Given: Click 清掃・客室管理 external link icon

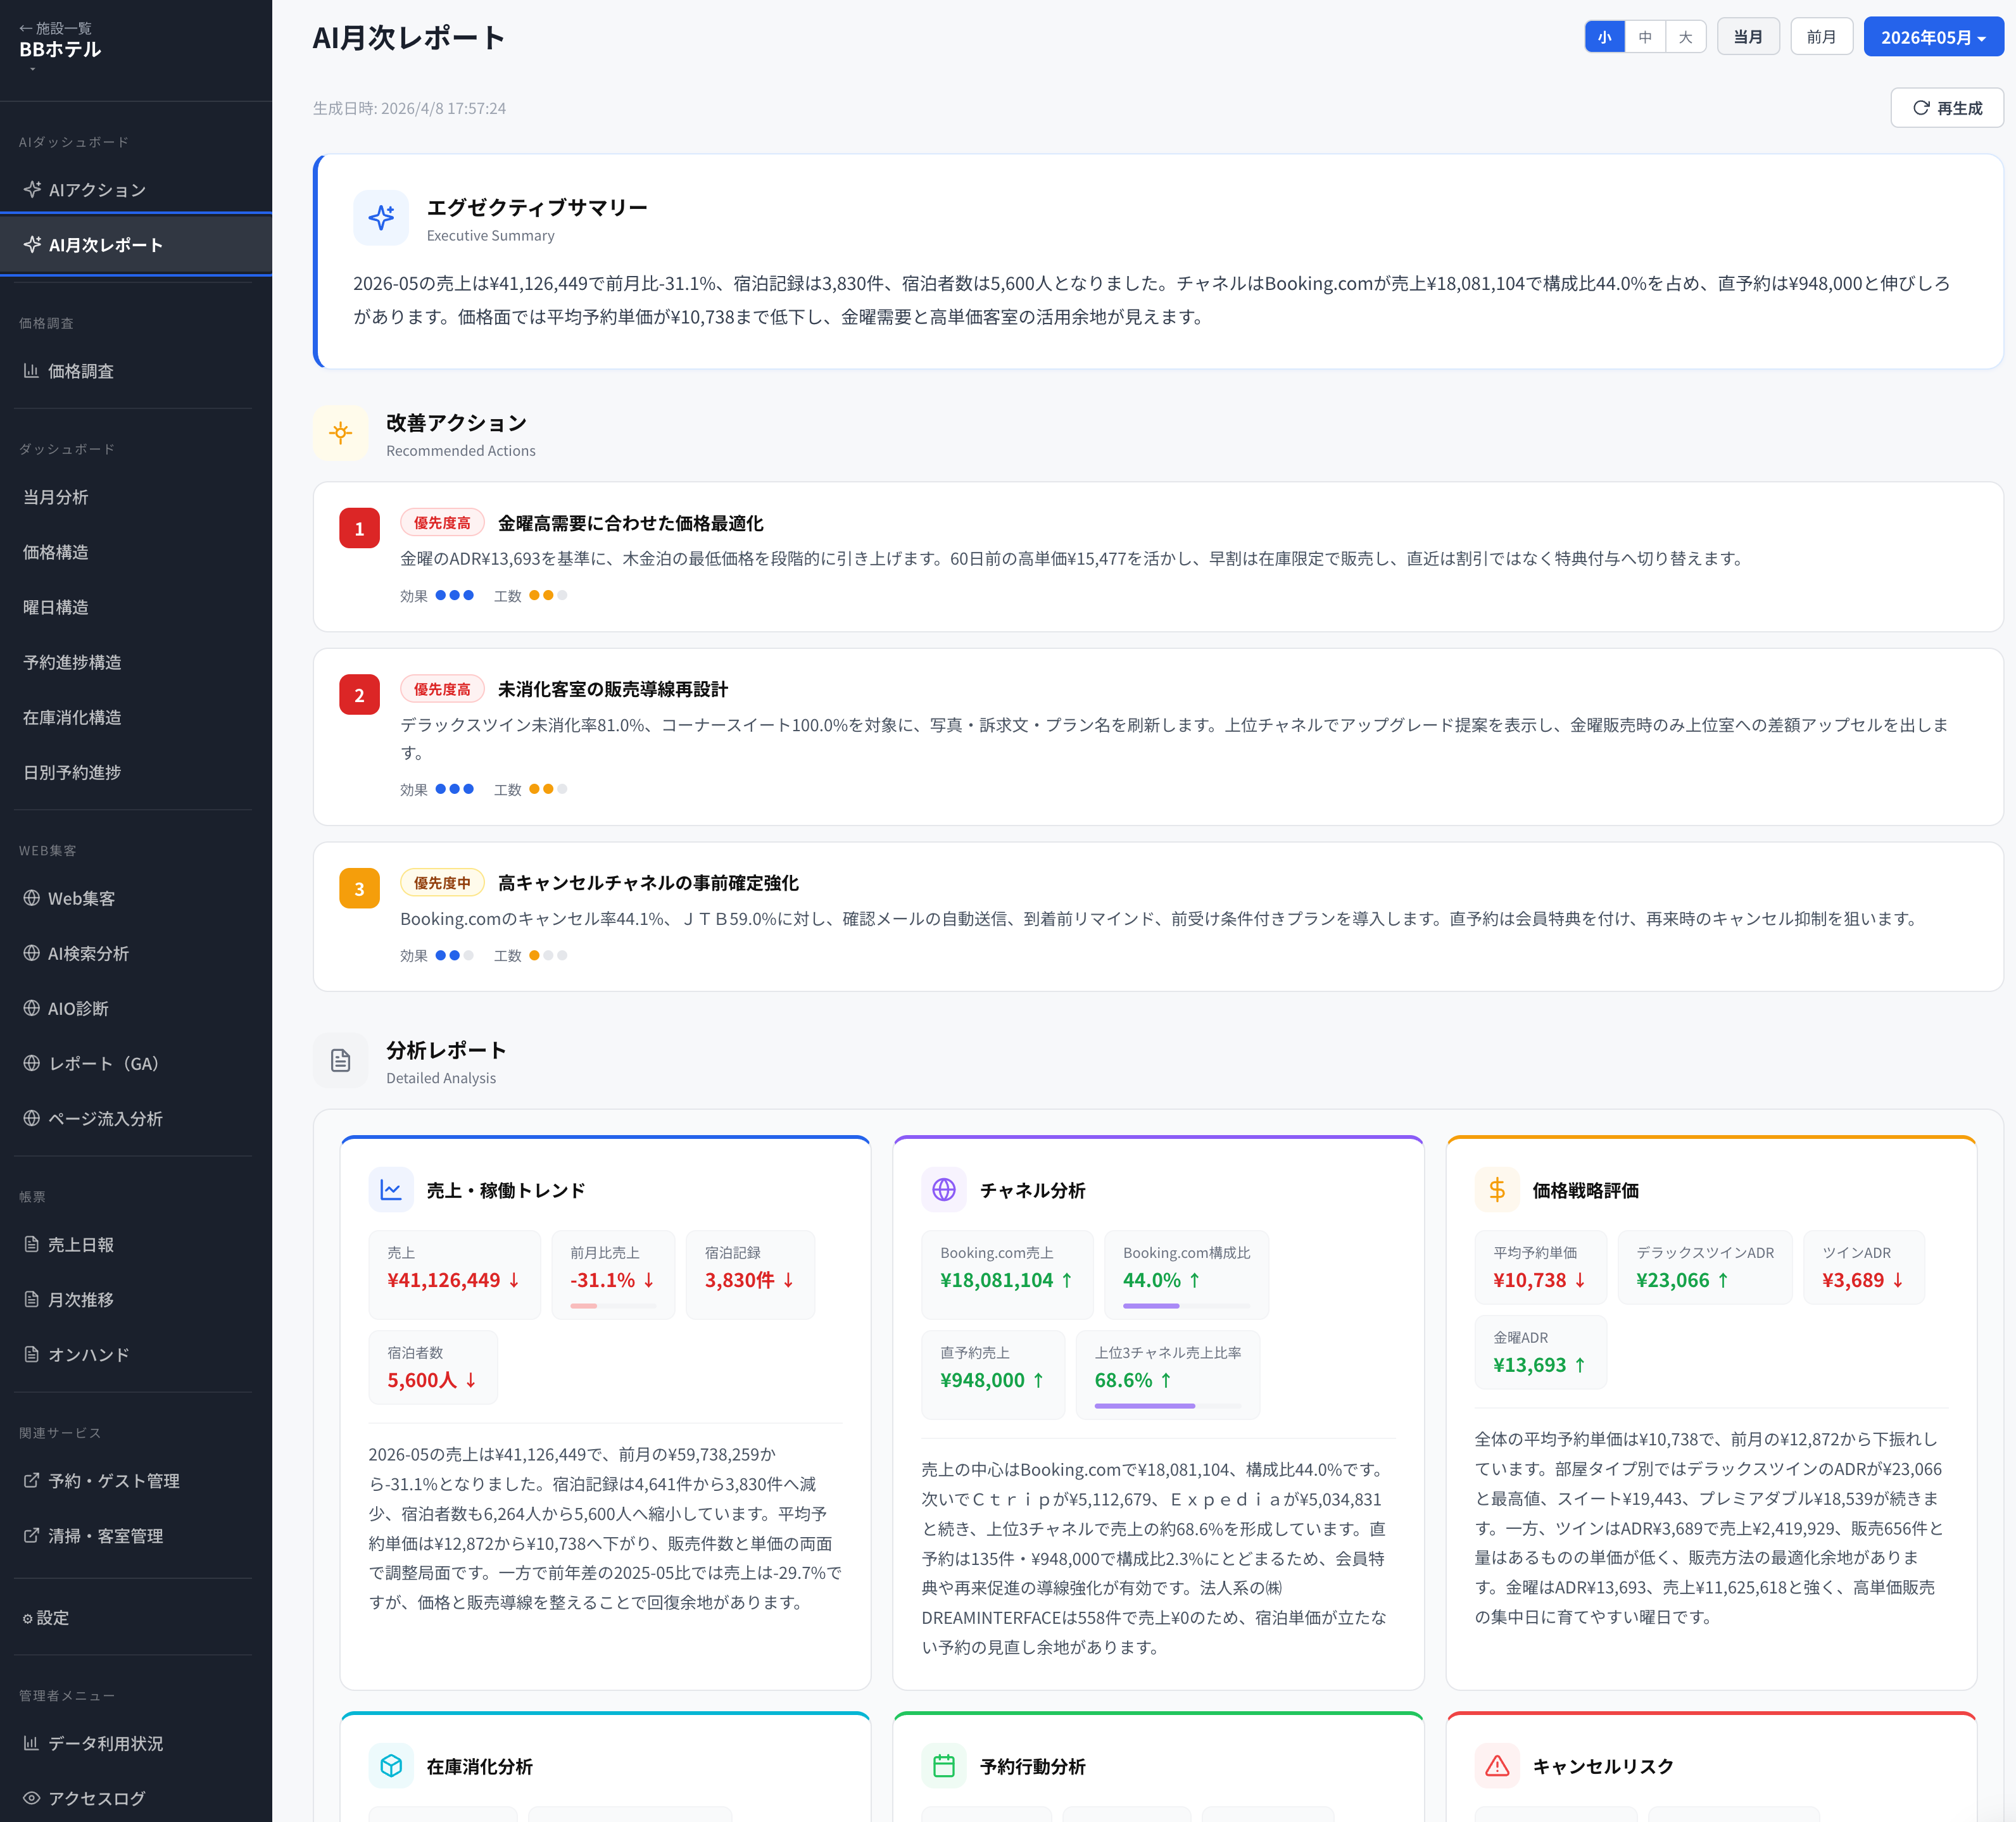Looking at the screenshot, I should click(32, 1535).
